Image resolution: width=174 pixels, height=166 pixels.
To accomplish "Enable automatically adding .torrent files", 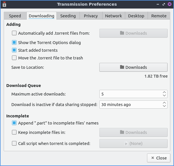I will click(14, 33).
